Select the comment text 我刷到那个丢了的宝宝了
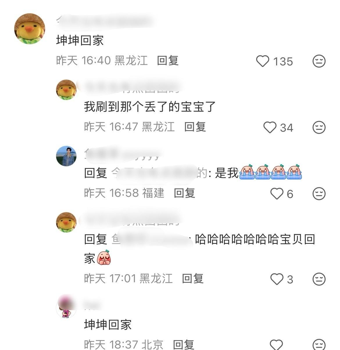340x350 pixels. click(150, 107)
